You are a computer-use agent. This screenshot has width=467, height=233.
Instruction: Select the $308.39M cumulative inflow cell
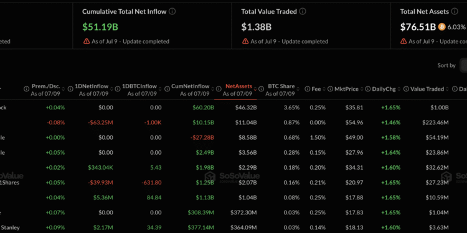[200, 212]
